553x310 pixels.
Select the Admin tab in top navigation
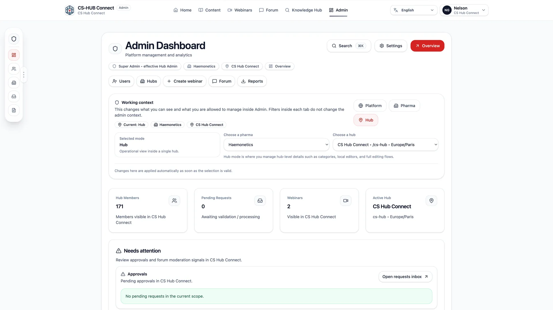[x=338, y=10]
